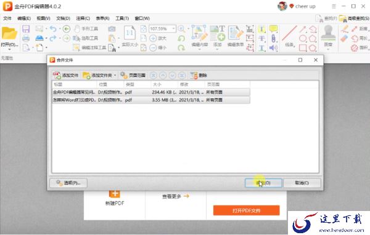This screenshot has width=370, height=235.
Task: Open the 工具(T) menu
Action: pyautogui.click(x=122, y=18)
